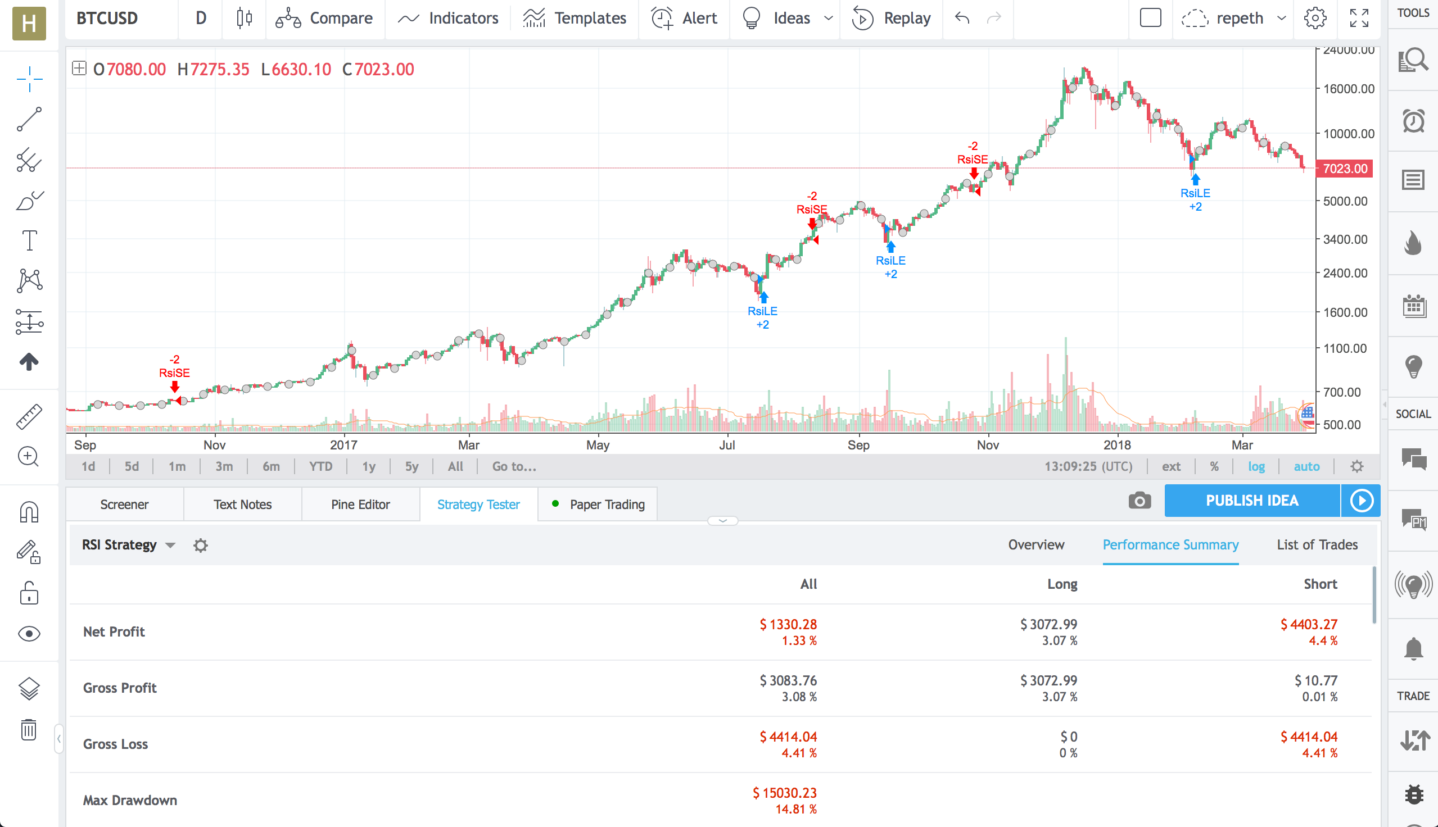The image size is (1438, 827).
Task: Select the crosshair cursor tool
Action: [29, 79]
